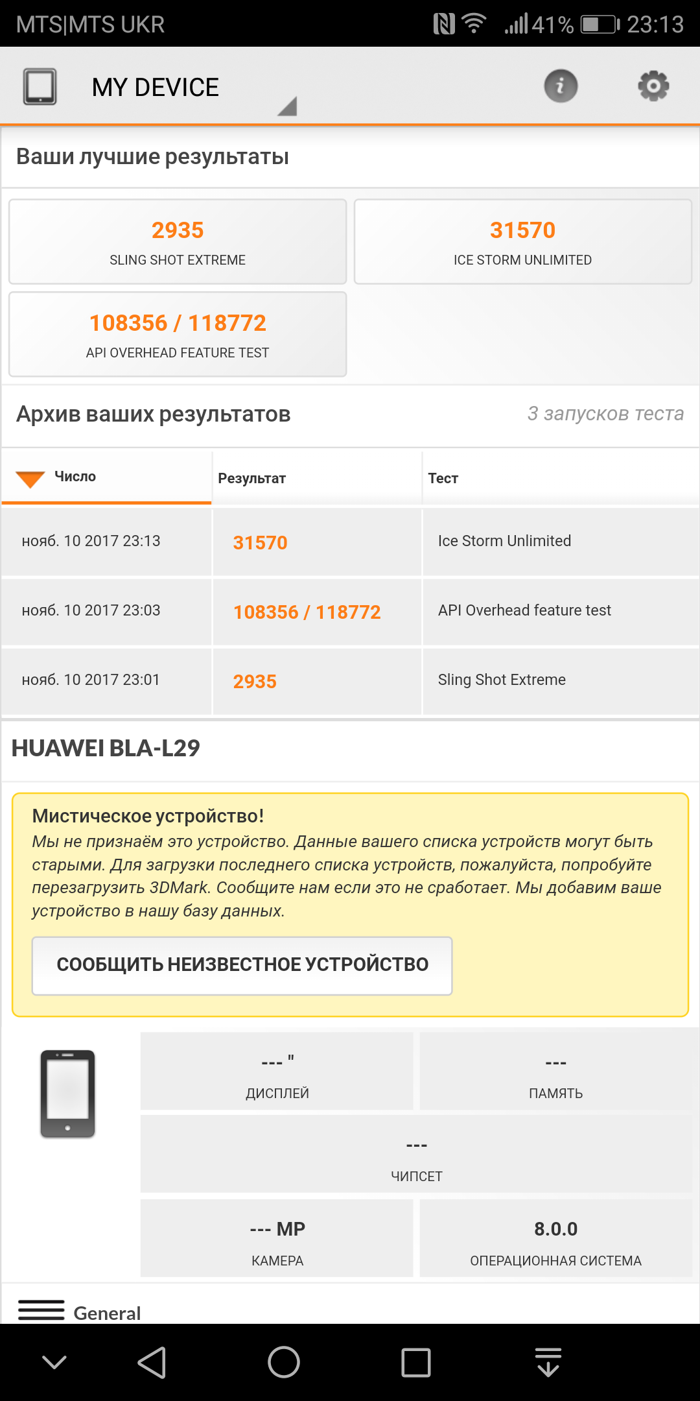The width and height of the screenshot is (700, 1401).
Task: Tap 'Архив ваших результатов' heading
Action: tap(153, 414)
